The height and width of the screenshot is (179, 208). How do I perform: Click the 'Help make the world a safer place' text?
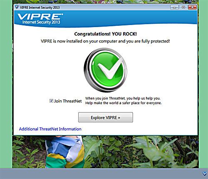[124, 103]
